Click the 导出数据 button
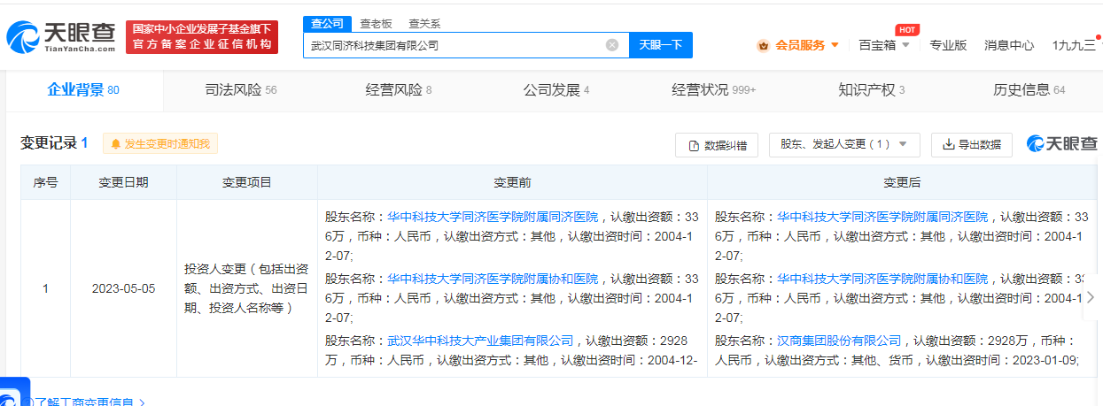The height and width of the screenshot is (406, 1103). pyautogui.click(x=971, y=145)
